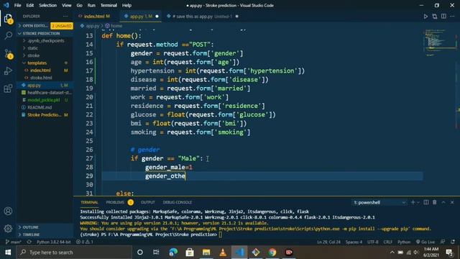Open the Windows Start menu
Screen dimensions: 460x259
[x=8, y=253]
